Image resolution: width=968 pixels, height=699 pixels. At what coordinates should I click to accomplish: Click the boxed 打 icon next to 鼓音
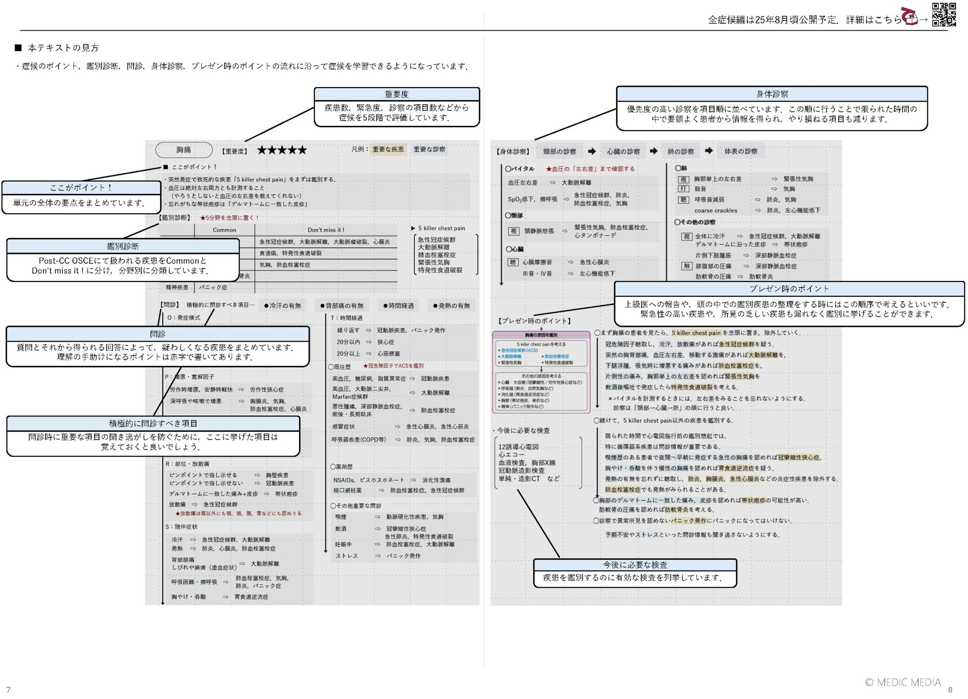click(683, 189)
